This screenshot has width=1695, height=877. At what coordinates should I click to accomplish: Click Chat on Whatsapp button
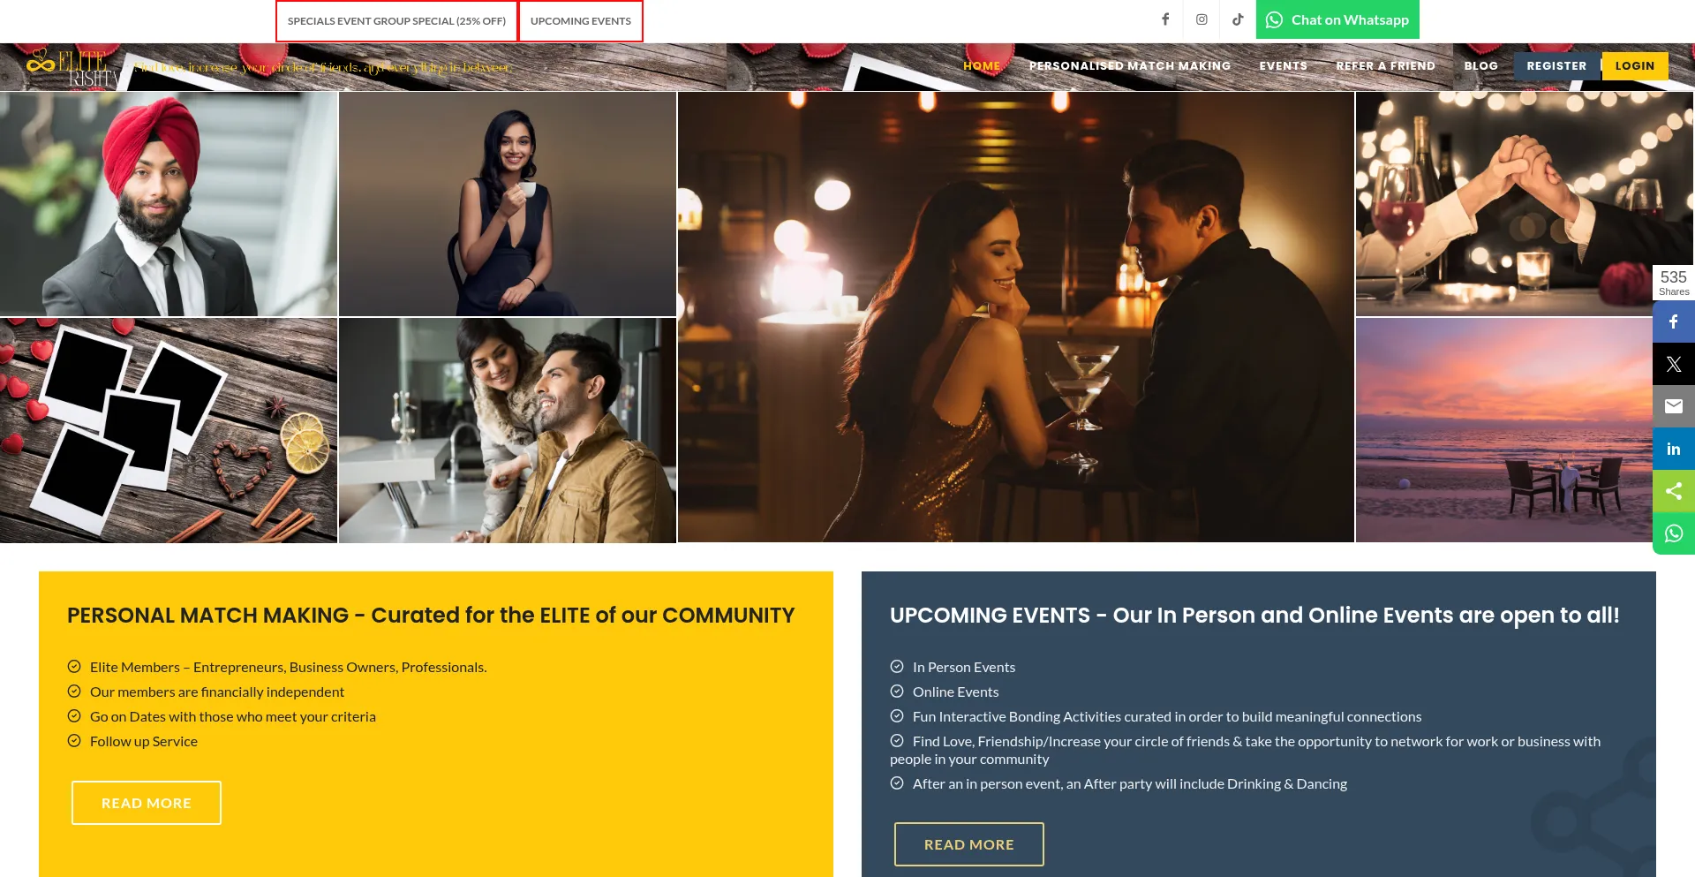click(1337, 19)
